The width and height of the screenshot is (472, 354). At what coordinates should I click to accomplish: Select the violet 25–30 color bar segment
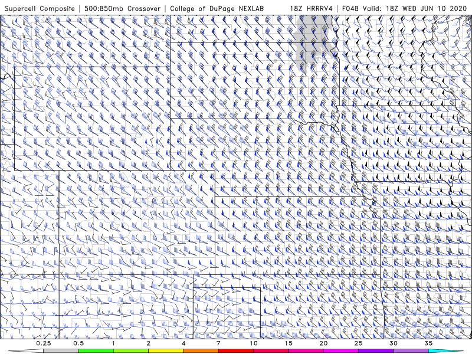376,351
